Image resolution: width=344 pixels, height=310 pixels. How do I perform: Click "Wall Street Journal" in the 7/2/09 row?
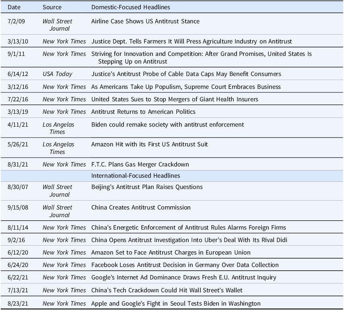point(58,25)
